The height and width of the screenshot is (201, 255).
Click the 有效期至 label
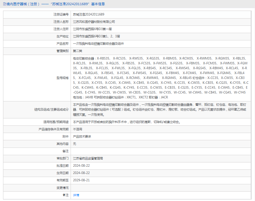coord(62,180)
